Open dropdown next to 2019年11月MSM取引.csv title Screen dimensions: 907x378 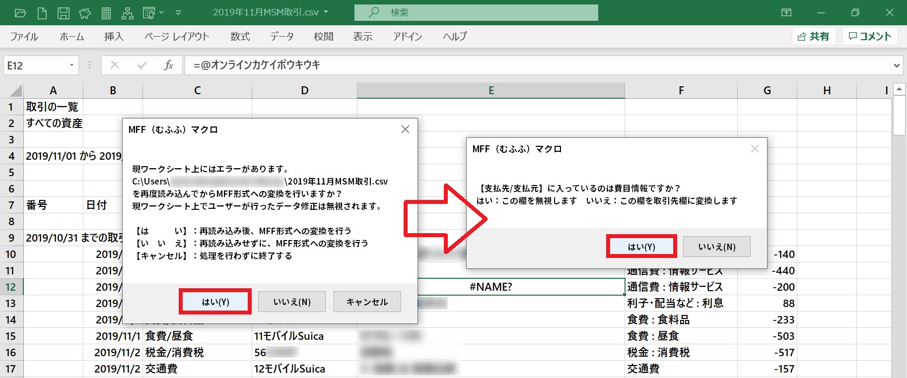pyautogui.click(x=326, y=12)
